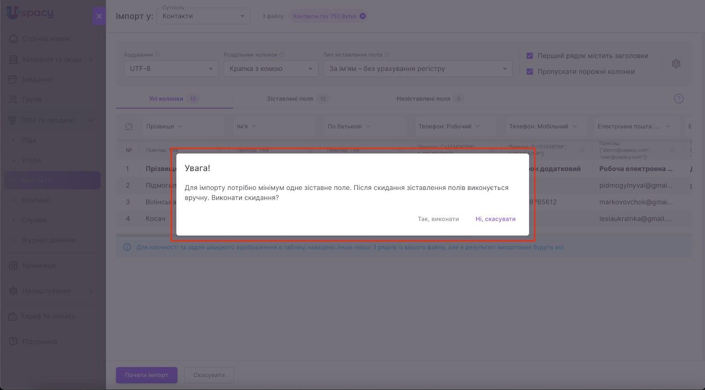The height and width of the screenshot is (390, 705).
Task: Open the Сутність Контакти dropdown
Action: 203,16
